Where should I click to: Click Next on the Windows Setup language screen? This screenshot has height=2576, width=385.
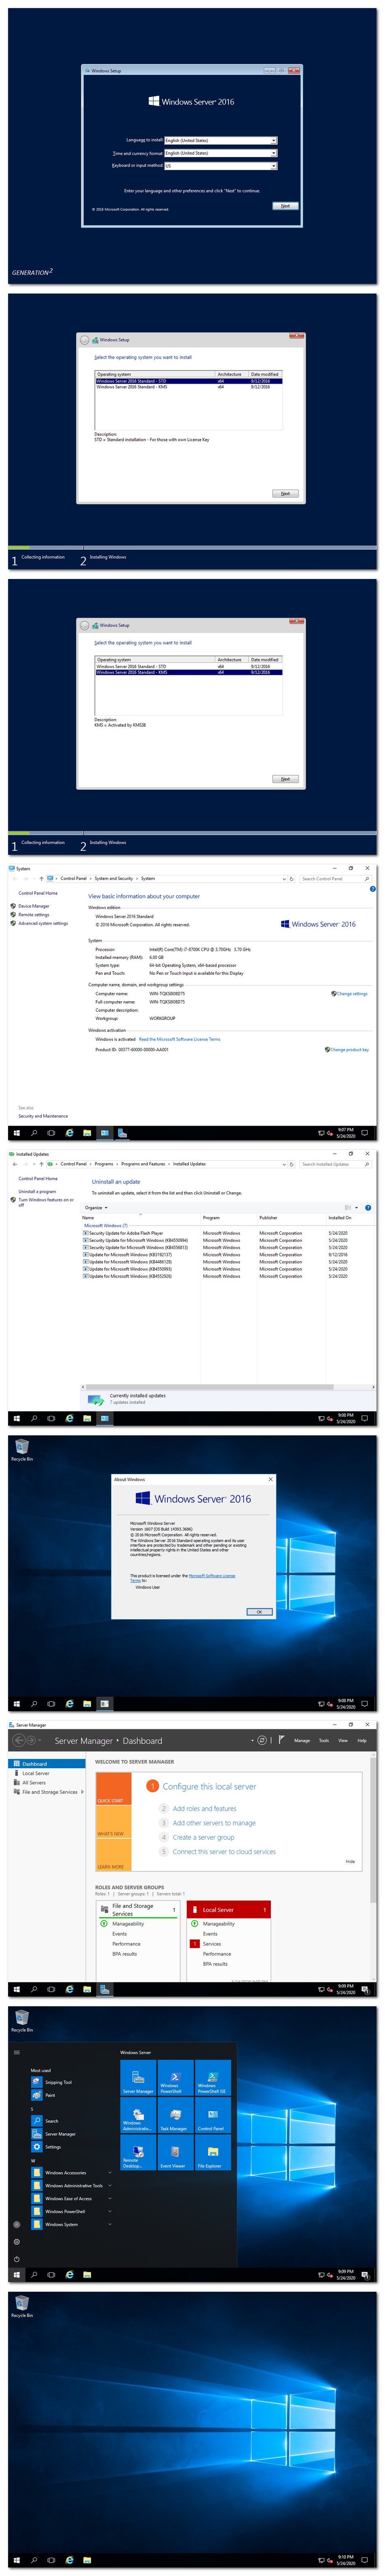(x=285, y=206)
